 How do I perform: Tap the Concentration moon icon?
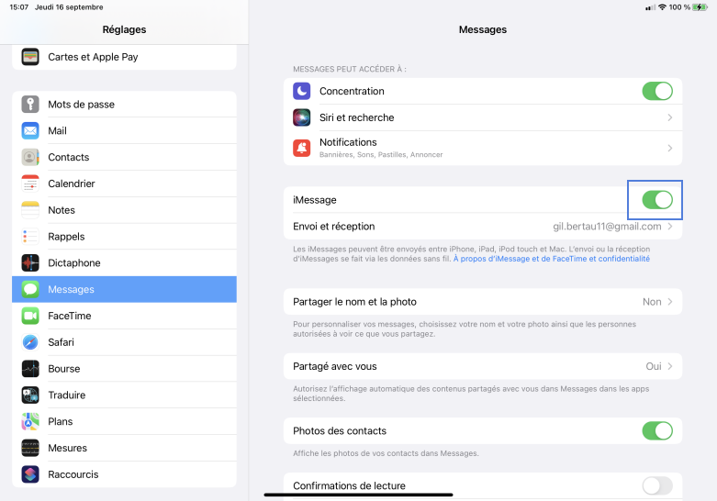302,91
